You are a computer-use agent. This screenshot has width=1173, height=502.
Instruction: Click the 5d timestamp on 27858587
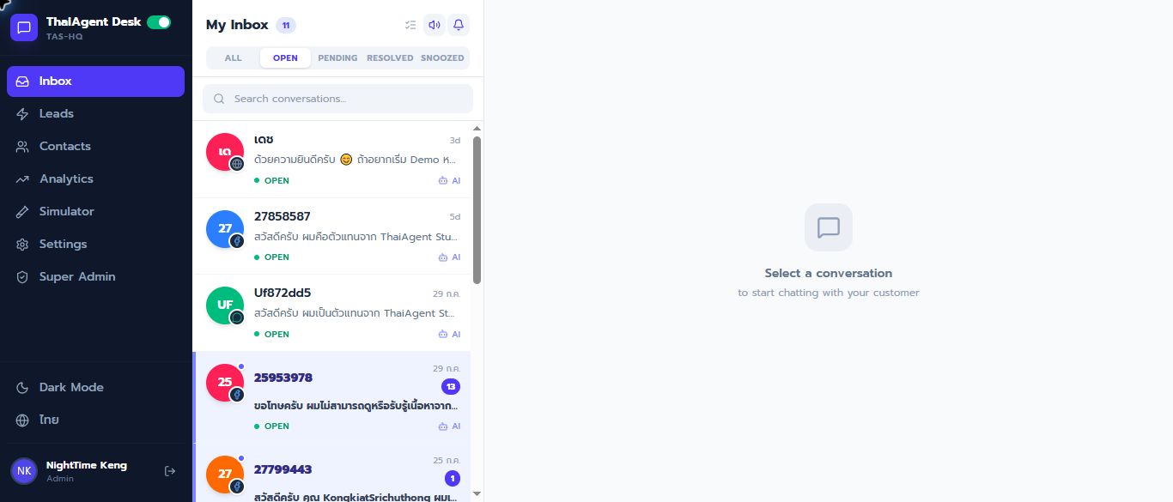[x=455, y=217]
